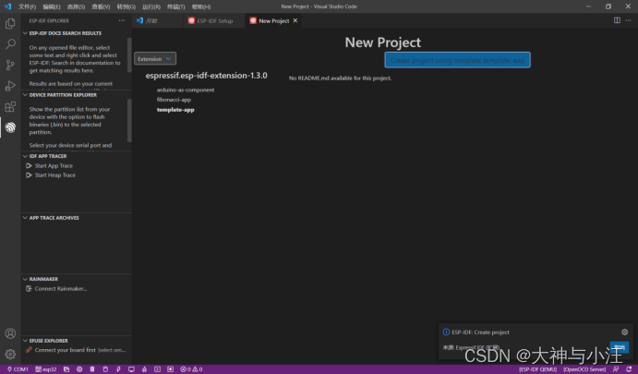Click monitor device icon in status bar
Image resolution: width=638 pixels, height=374 pixels.
131,369
